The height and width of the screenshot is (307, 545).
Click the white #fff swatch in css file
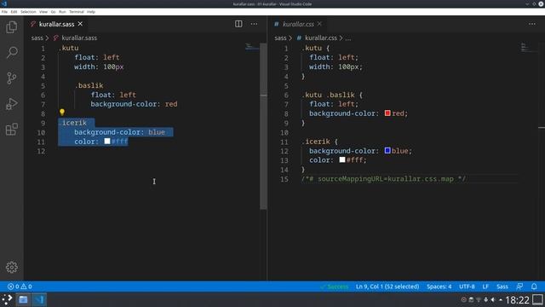342,159
